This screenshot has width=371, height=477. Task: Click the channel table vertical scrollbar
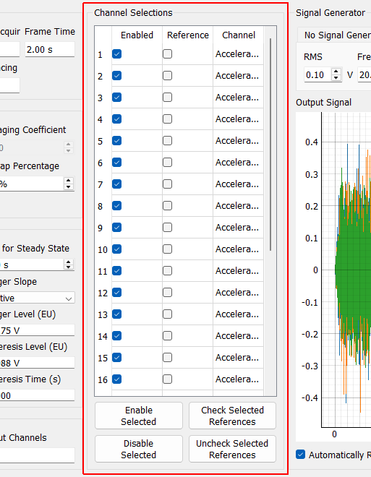pos(270,145)
